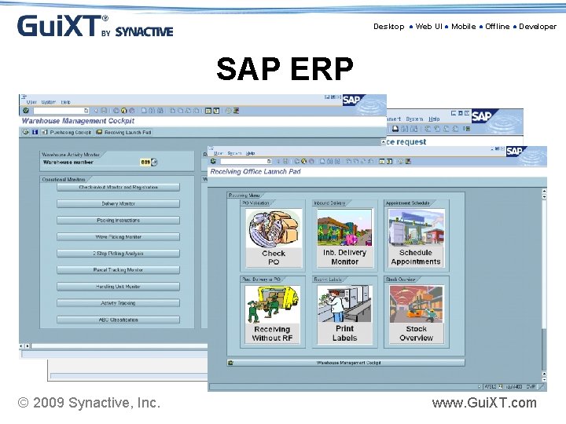Click Launch Pad vertical scrollbar up arrow
566x424 pixels.
(544, 191)
